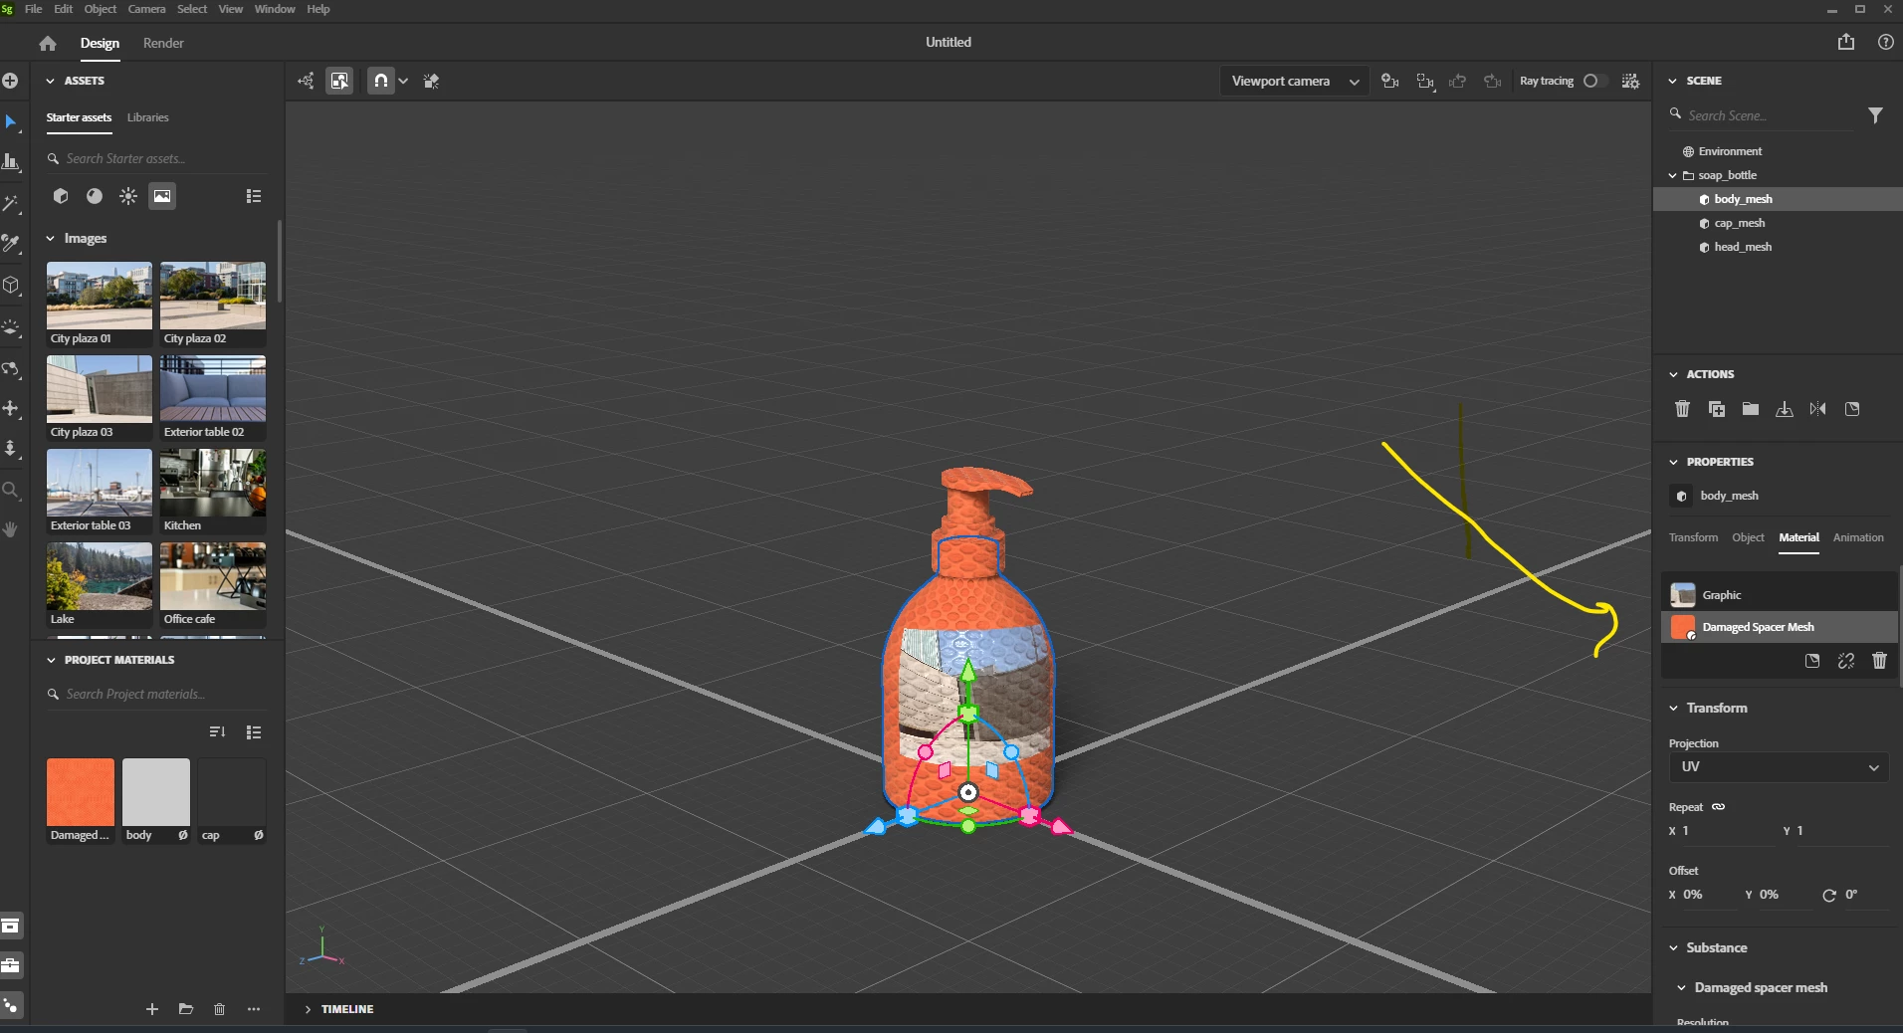Filter starter assets by Materials sphere icon
Viewport: 1903px width, 1033px height.
pos(95,196)
